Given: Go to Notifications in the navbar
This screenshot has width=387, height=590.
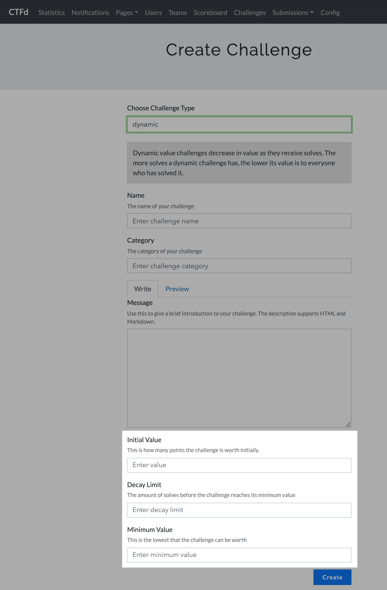Looking at the screenshot, I should point(90,13).
